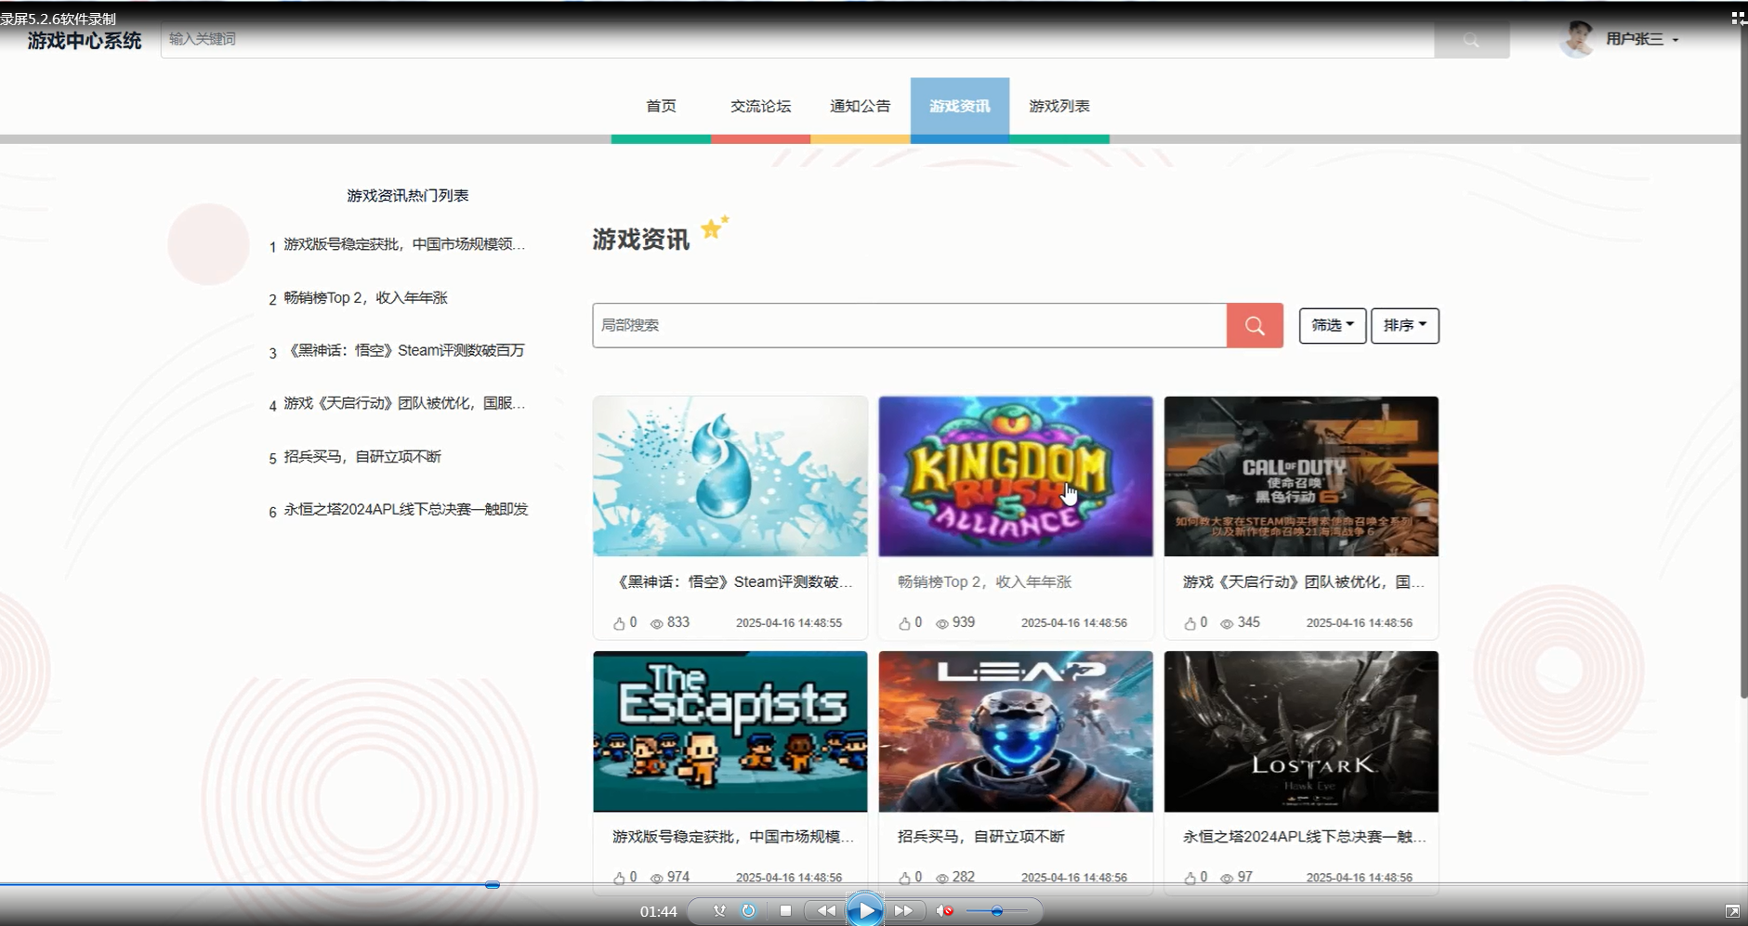The image size is (1748, 926).
Task: Open the 游戏列表 tab
Action: tap(1059, 106)
